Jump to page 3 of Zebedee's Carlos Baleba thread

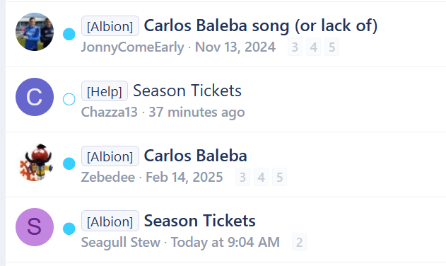(x=242, y=177)
